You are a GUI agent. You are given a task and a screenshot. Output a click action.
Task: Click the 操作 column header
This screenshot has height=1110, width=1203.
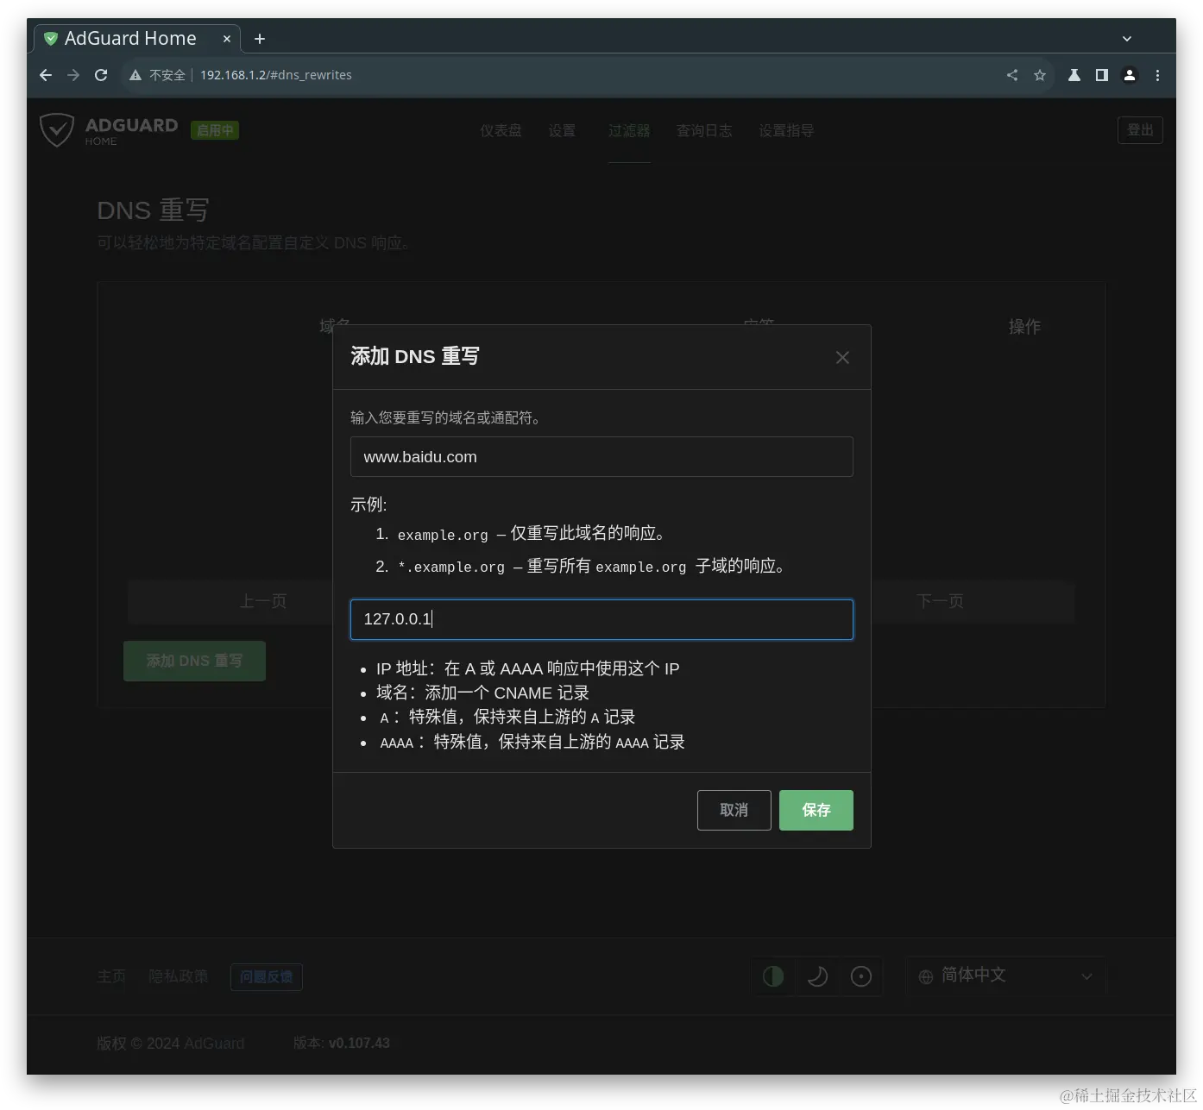click(x=1024, y=327)
